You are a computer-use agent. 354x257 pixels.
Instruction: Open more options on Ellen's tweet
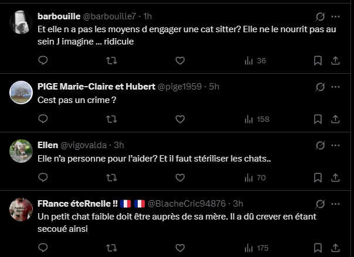[x=336, y=145]
